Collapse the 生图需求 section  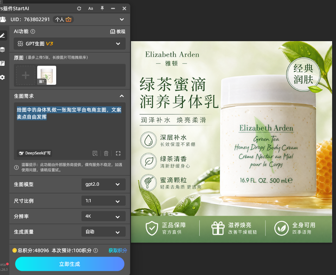[122, 96]
